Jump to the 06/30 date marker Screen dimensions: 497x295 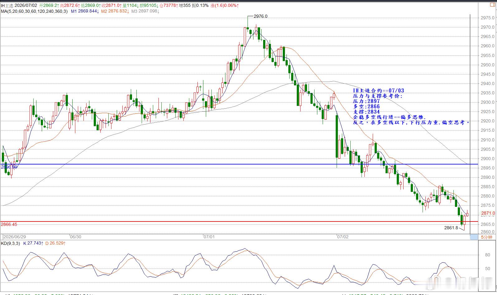coord(76,237)
